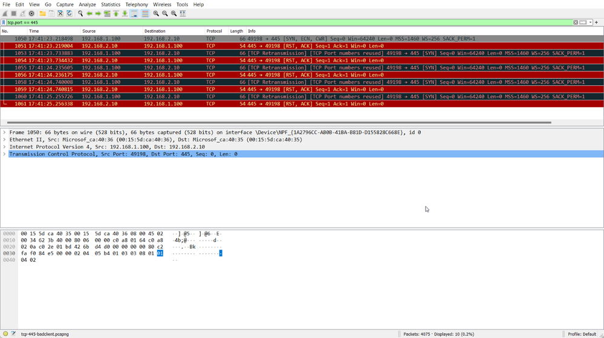Click the packet list horizontal scrollbar
Image resolution: width=604 pixels, height=338 pixels.
tap(279, 123)
